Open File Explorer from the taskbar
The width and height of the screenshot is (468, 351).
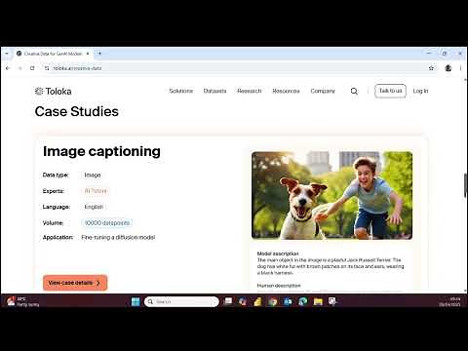(318, 301)
